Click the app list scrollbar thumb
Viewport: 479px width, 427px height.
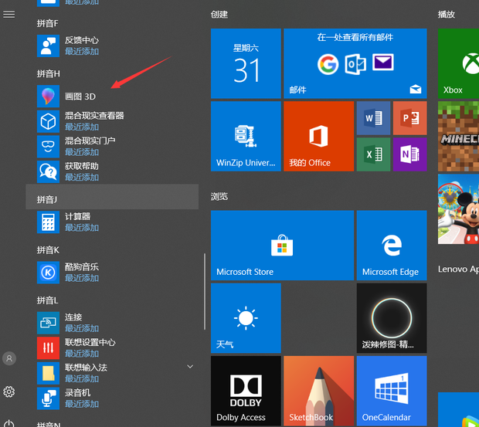click(x=205, y=291)
